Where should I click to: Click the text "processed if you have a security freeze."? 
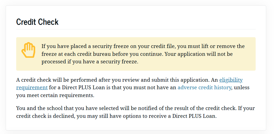point(90,61)
